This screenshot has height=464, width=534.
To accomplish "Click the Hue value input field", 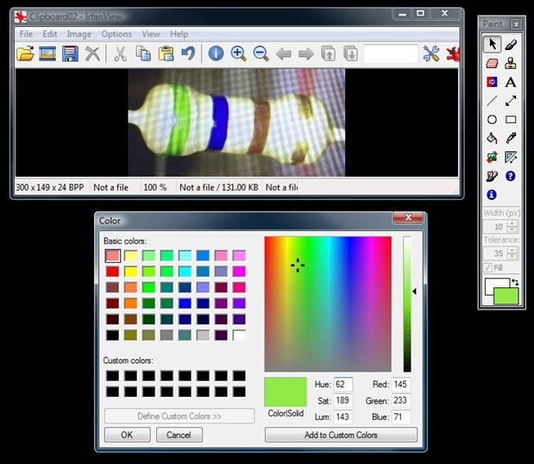I will (343, 385).
